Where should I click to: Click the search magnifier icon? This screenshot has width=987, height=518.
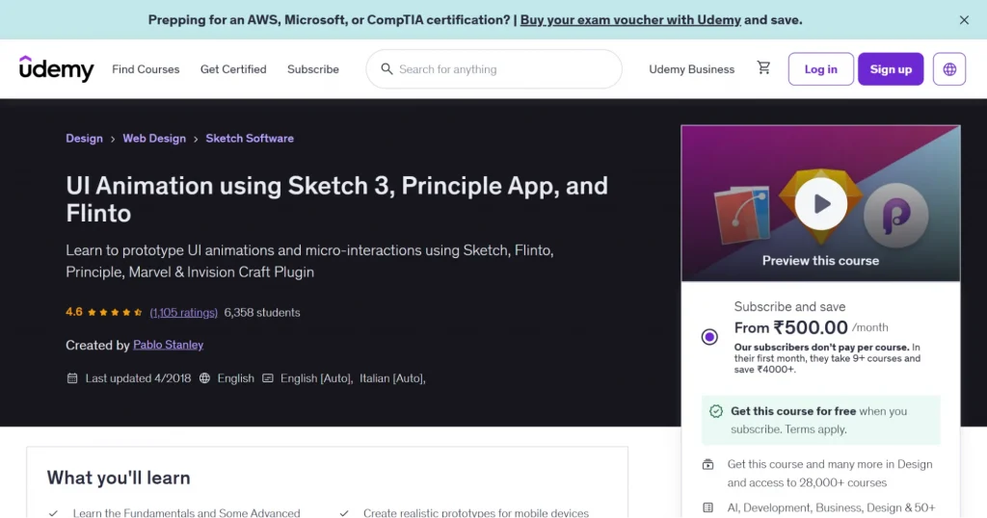tap(387, 68)
